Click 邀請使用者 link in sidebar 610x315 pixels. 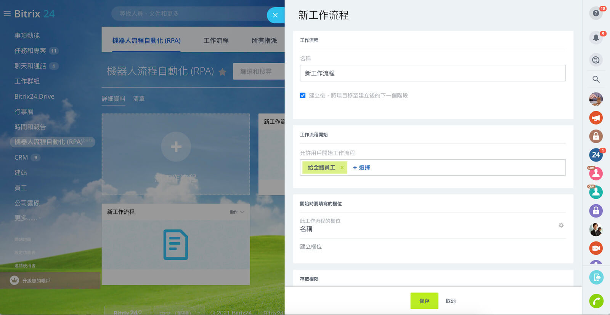(25, 265)
